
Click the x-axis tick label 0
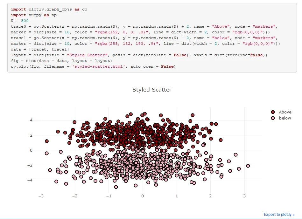point(143,196)
